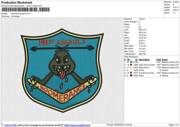Viewport: 180px width, 127px height.
Task: Select the 'Colorway 1' value
Action: pyautogui.click(x=16, y=16)
